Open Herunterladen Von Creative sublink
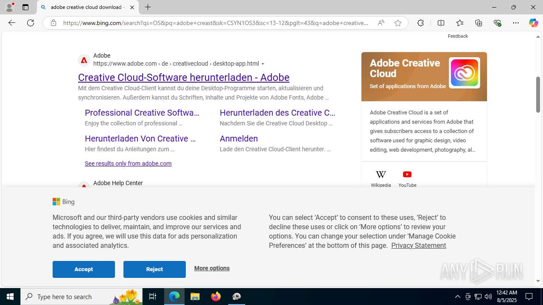The height and width of the screenshot is (305, 543). pos(140,139)
